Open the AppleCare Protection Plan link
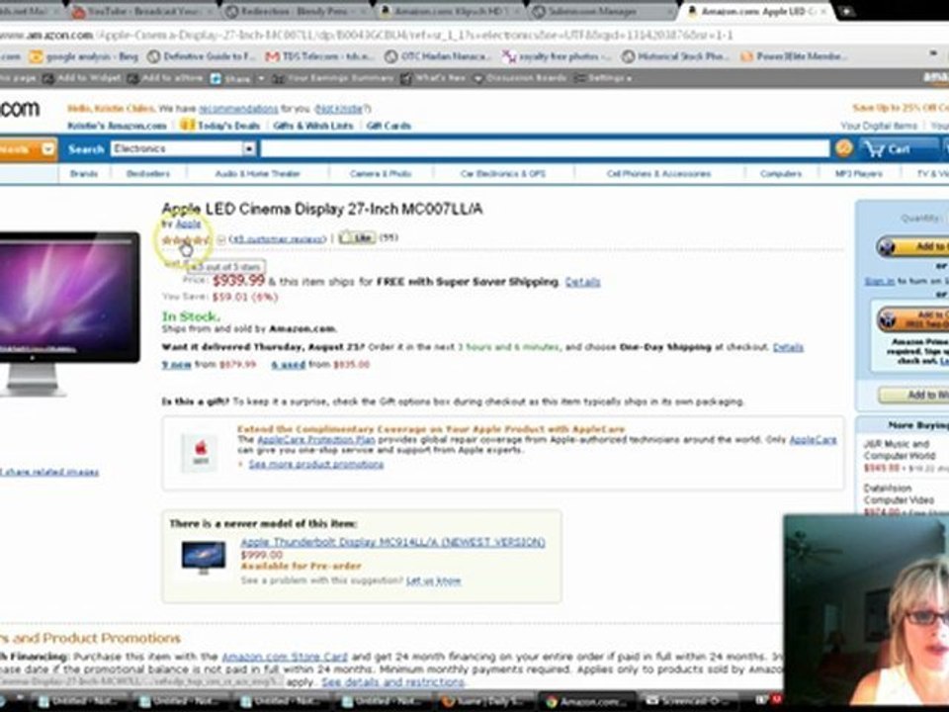 pos(316,439)
